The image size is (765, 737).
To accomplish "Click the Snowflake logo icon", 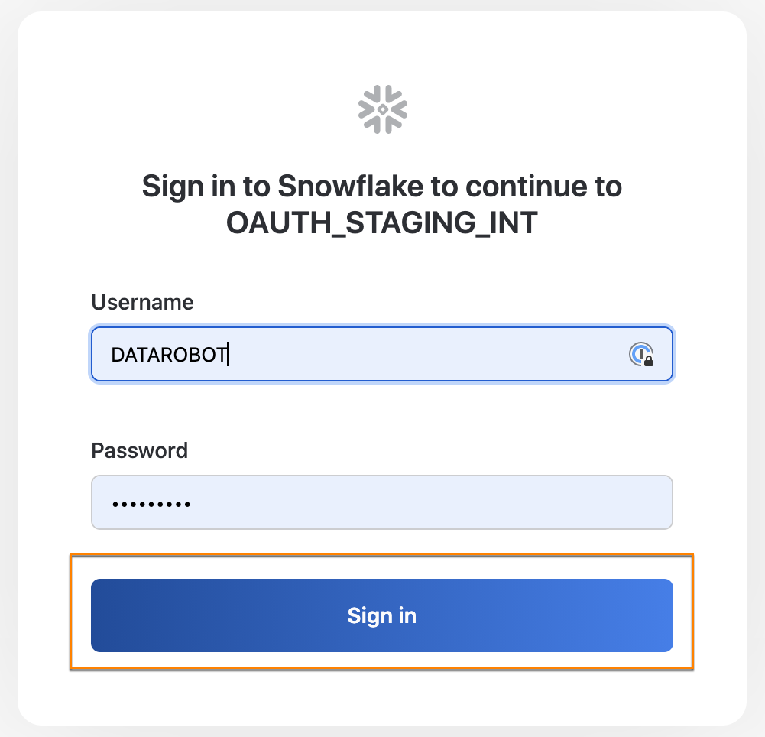I will [x=382, y=109].
